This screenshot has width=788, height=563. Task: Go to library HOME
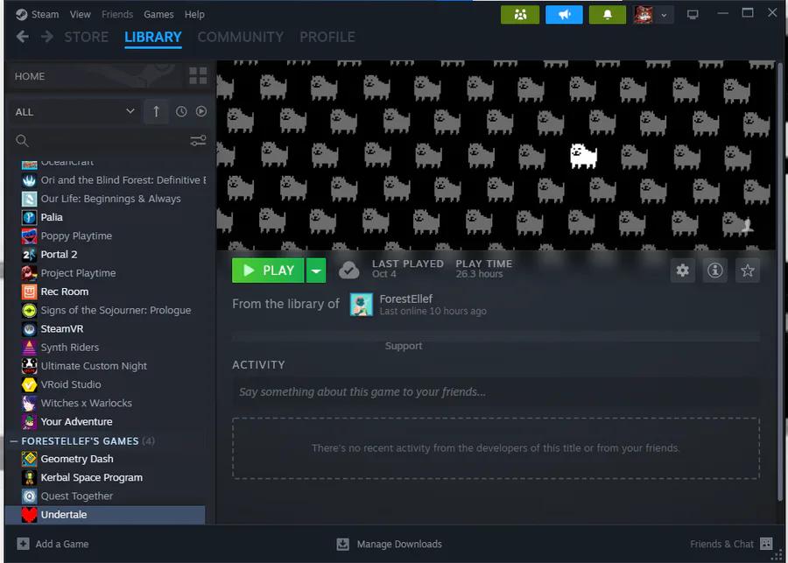30,76
